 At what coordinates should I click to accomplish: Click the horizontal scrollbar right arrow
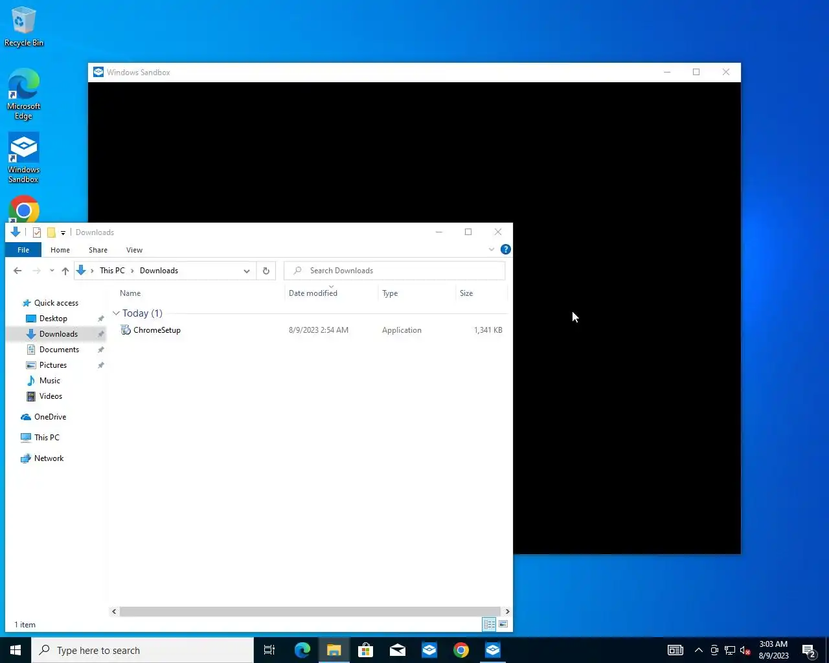pos(507,611)
